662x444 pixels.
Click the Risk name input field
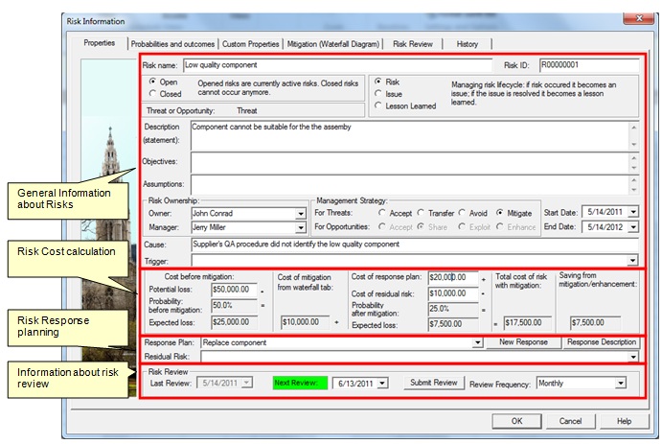click(x=338, y=65)
